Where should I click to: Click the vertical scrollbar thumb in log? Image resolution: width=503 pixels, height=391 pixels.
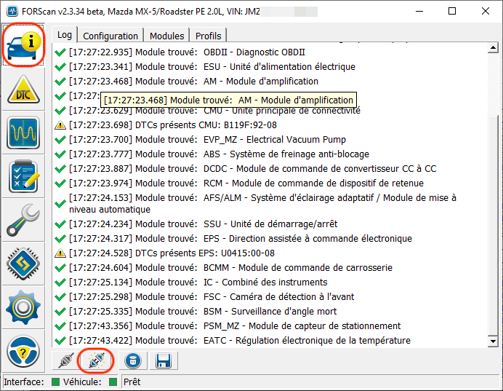[493, 225]
